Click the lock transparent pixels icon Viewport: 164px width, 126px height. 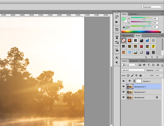point(128,75)
